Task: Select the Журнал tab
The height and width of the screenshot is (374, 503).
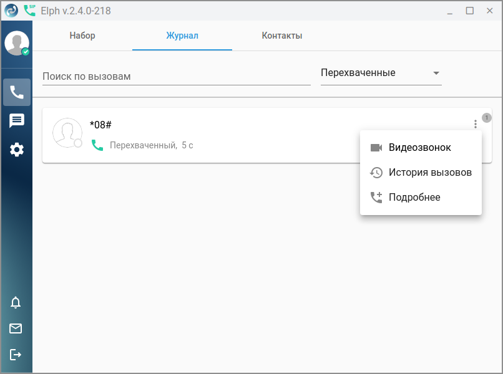Action: [x=182, y=36]
